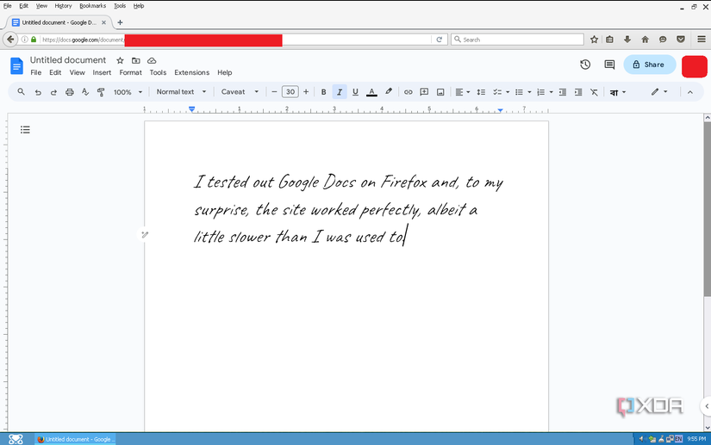Insert a bulleted list
This screenshot has height=445, width=711.
point(519,92)
